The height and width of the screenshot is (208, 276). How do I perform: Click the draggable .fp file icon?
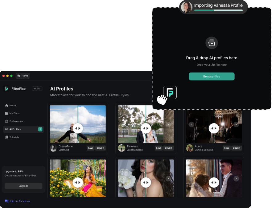tap(170, 92)
